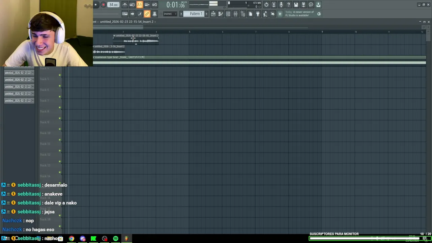Viewport: 432px width, 243px height.
Task: Stop playback with the stop button
Action: tap(96, 5)
